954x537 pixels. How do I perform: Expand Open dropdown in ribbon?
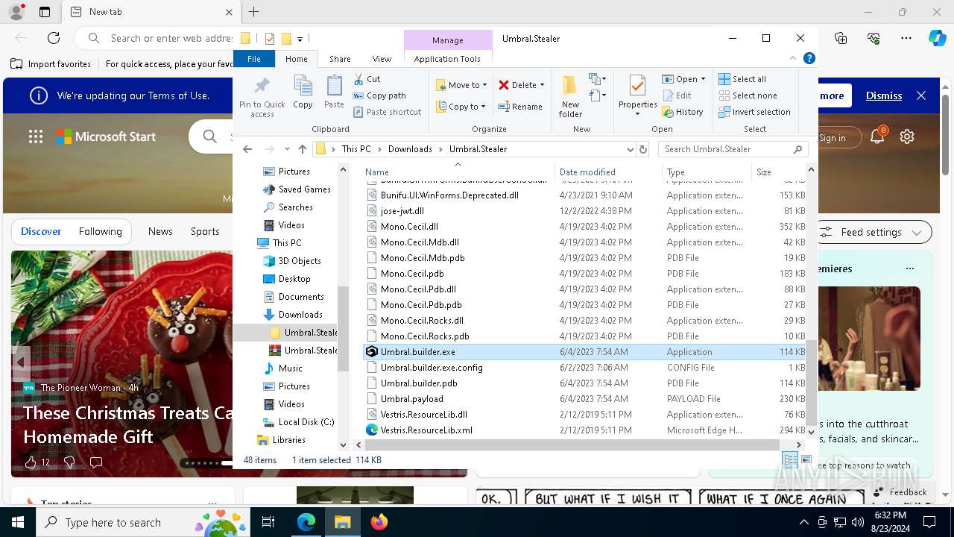pyautogui.click(x=703, y=79)
